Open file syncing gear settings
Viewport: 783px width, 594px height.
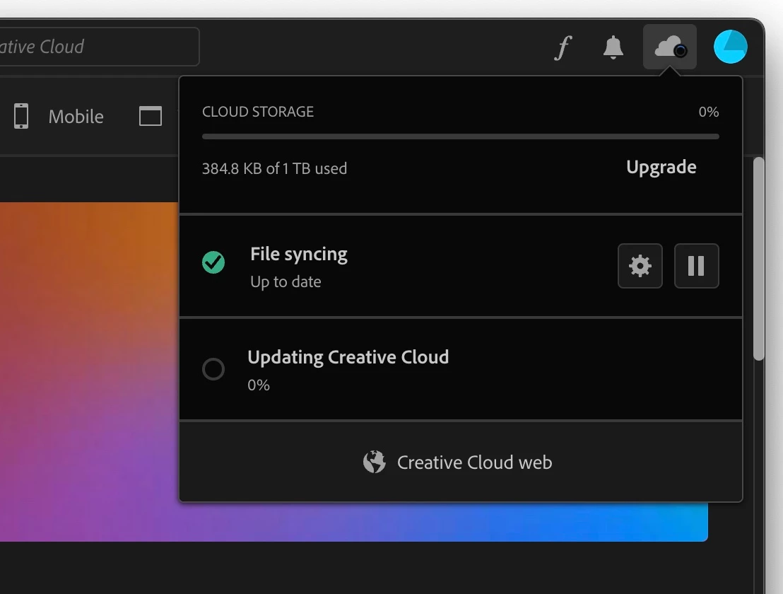640,266
